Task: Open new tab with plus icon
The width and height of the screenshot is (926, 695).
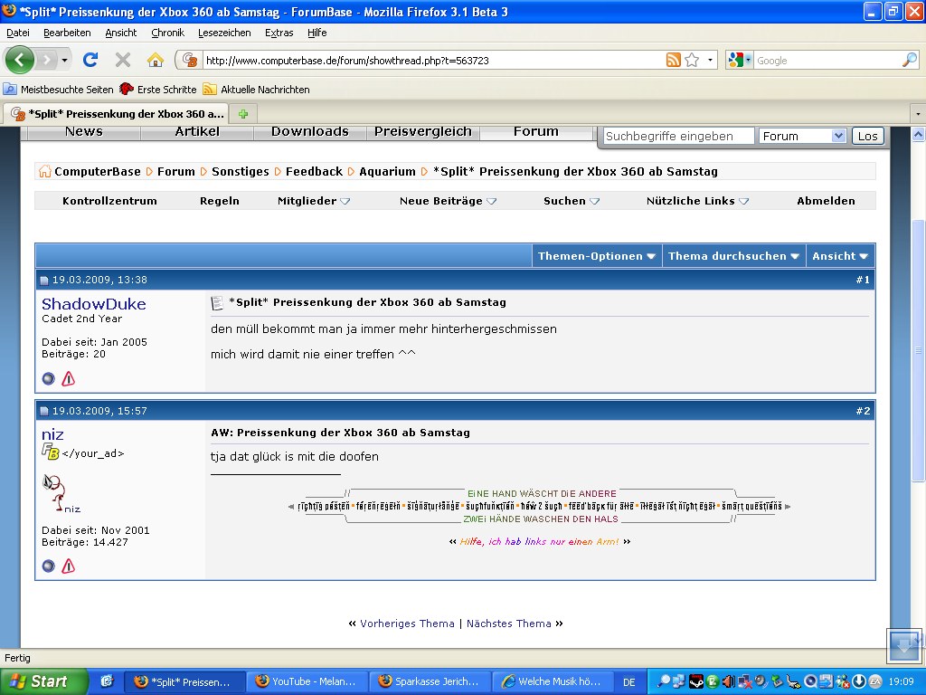Action: pos(242,113)
